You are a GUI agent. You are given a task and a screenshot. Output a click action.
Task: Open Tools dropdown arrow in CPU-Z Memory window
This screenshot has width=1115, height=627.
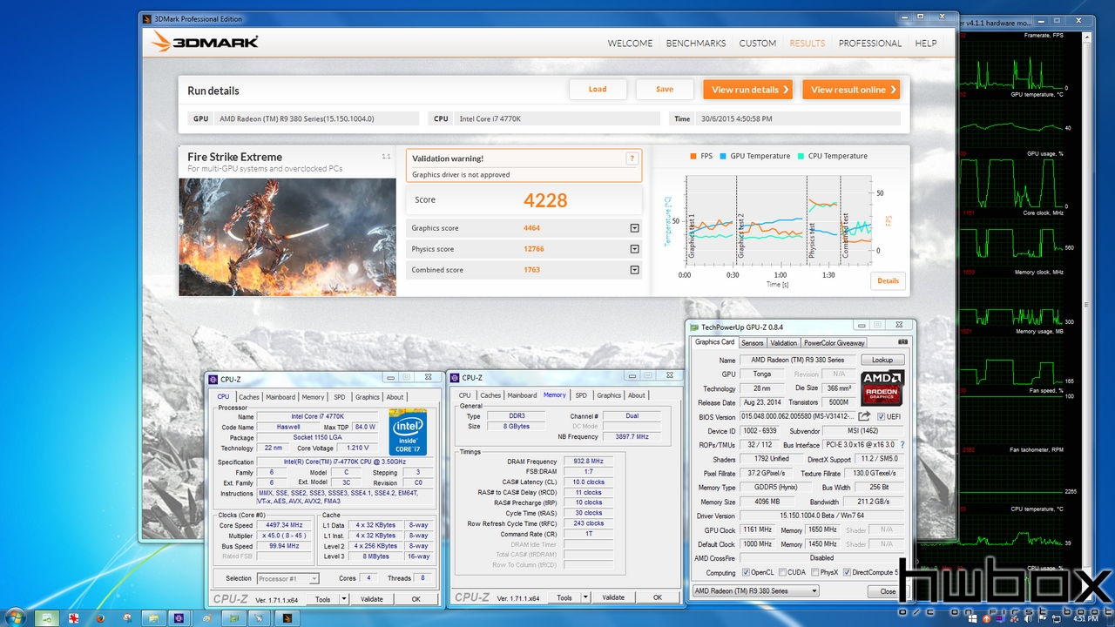586,597
